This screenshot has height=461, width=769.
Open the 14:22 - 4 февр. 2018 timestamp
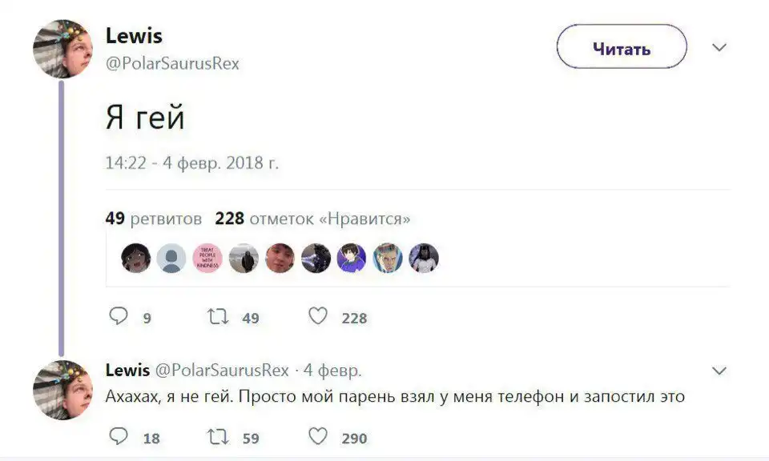click(192, 162)
